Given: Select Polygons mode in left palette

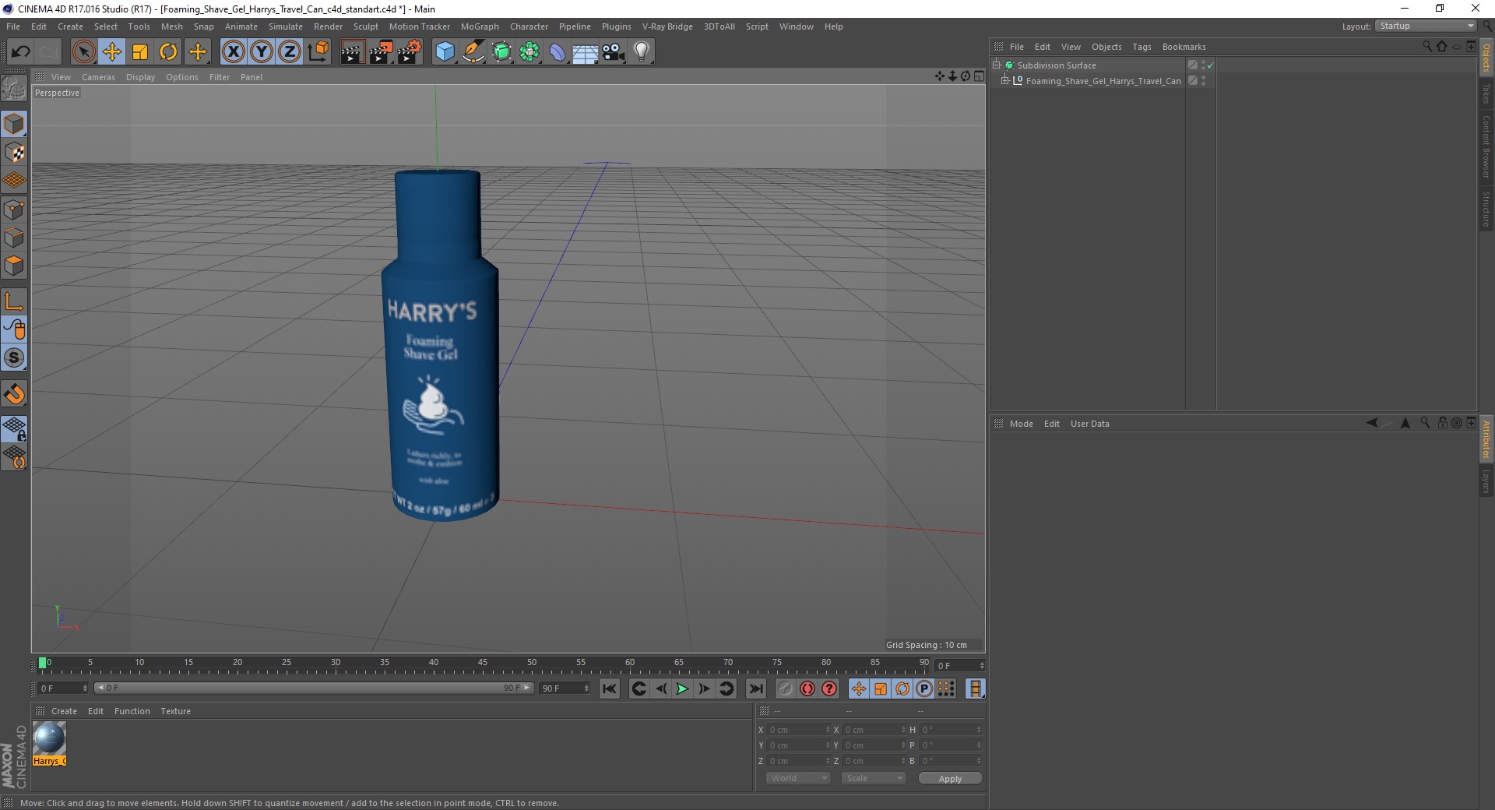Looking at the screenshot, I should pos(14,266).
